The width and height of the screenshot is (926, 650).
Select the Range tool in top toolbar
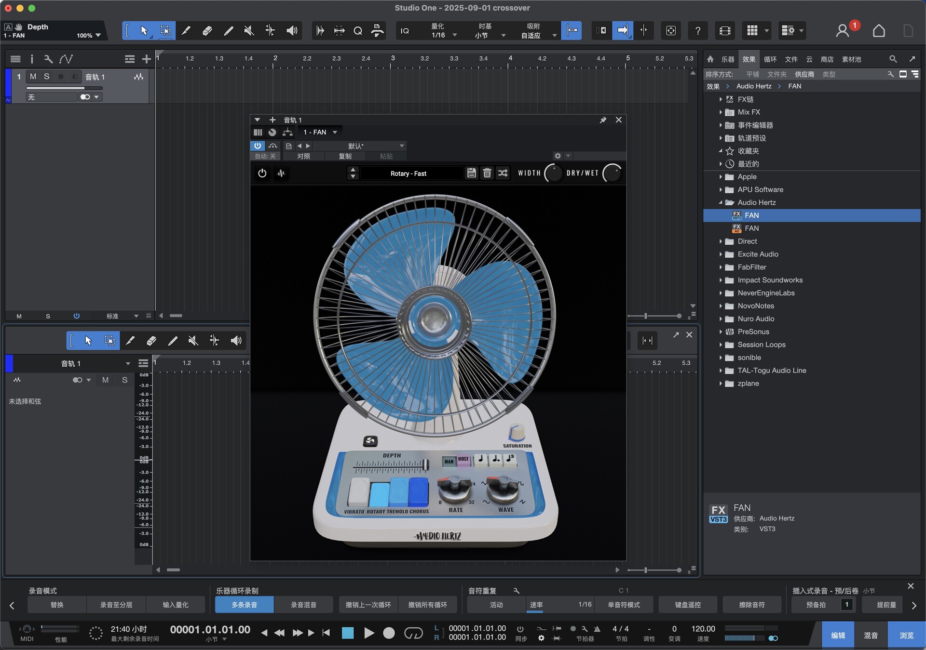pyautogui.click(x=165, y=31)
